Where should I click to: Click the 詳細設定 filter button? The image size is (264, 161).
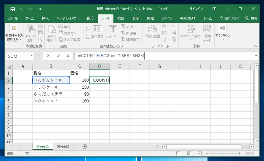point(130,39)
